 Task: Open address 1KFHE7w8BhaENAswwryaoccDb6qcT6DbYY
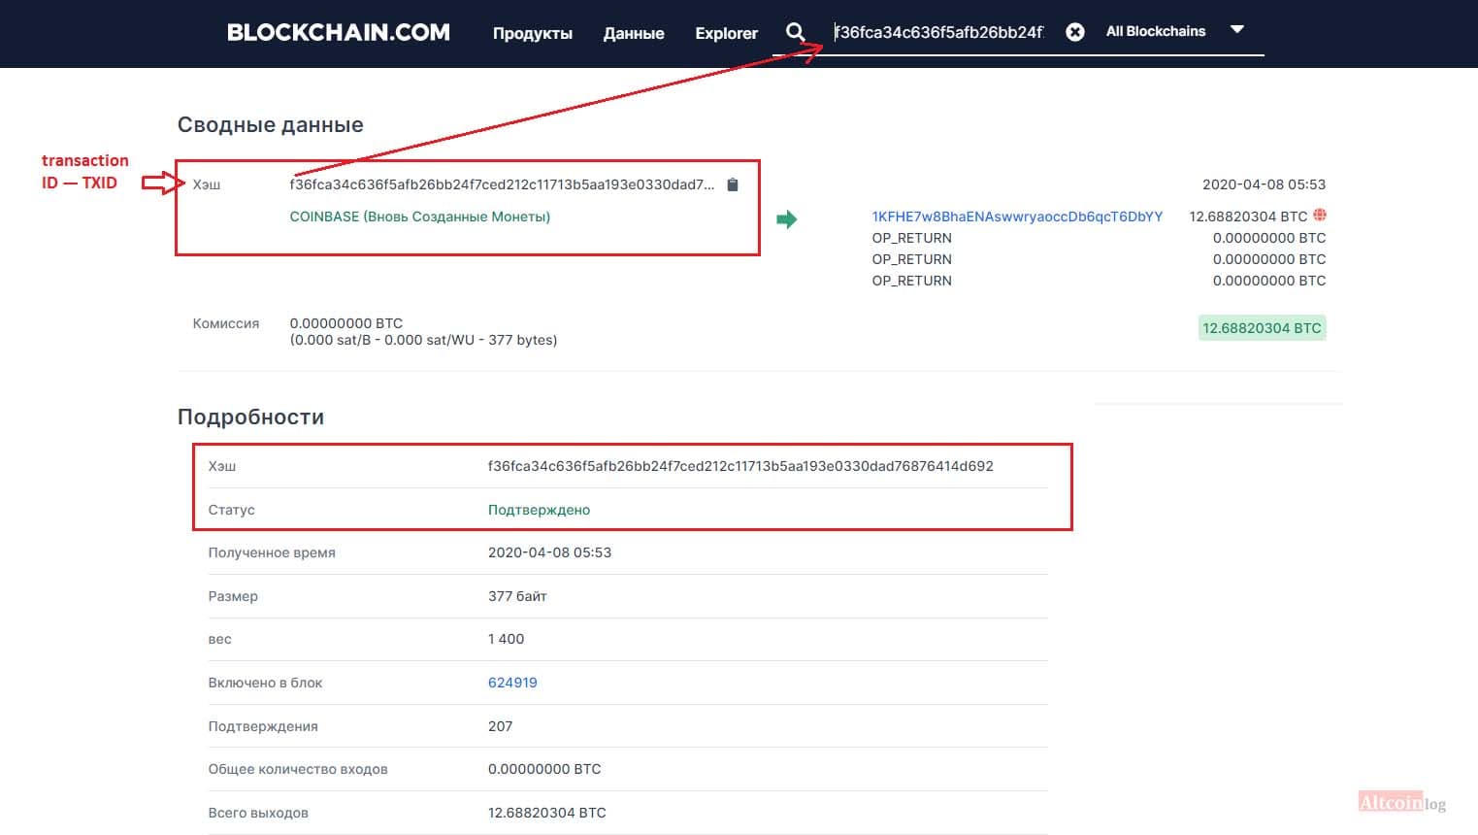tap(1017, 217)
